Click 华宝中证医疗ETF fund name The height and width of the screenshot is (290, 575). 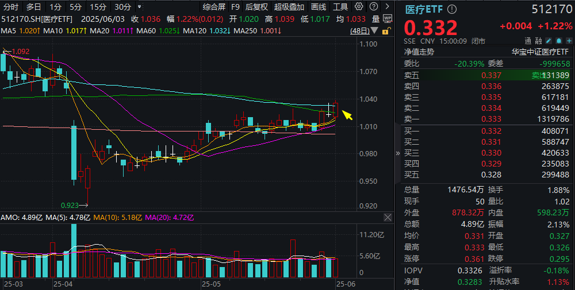(540, 52)
